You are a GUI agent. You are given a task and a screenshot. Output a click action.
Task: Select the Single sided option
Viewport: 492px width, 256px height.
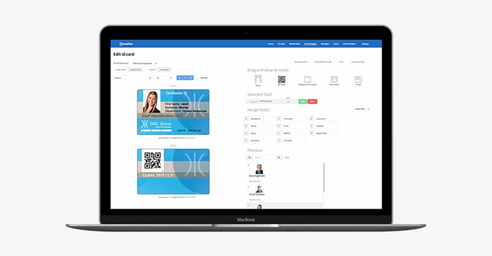[x=120, y=70]
